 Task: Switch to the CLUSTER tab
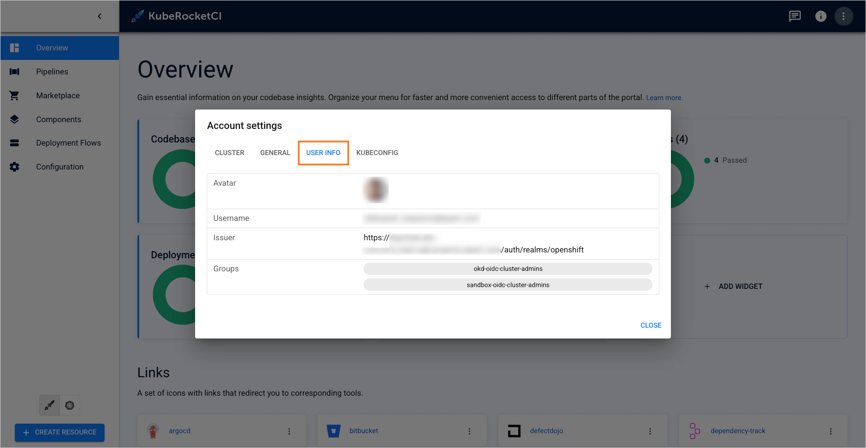229,153
